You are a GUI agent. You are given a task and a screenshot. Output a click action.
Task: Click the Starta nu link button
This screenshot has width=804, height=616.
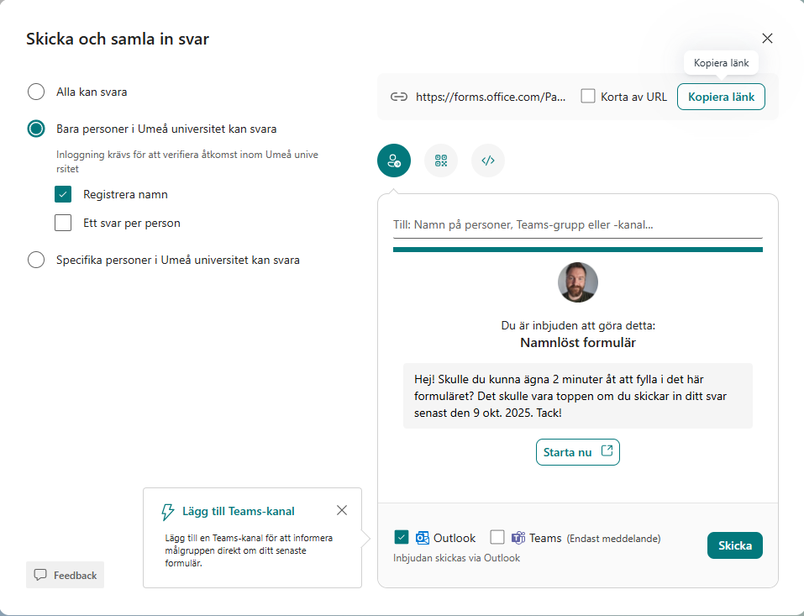[x=577, y=452]
